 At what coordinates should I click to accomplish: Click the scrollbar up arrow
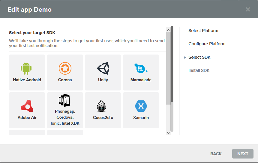pyautogui.click(x=168, y=30)
